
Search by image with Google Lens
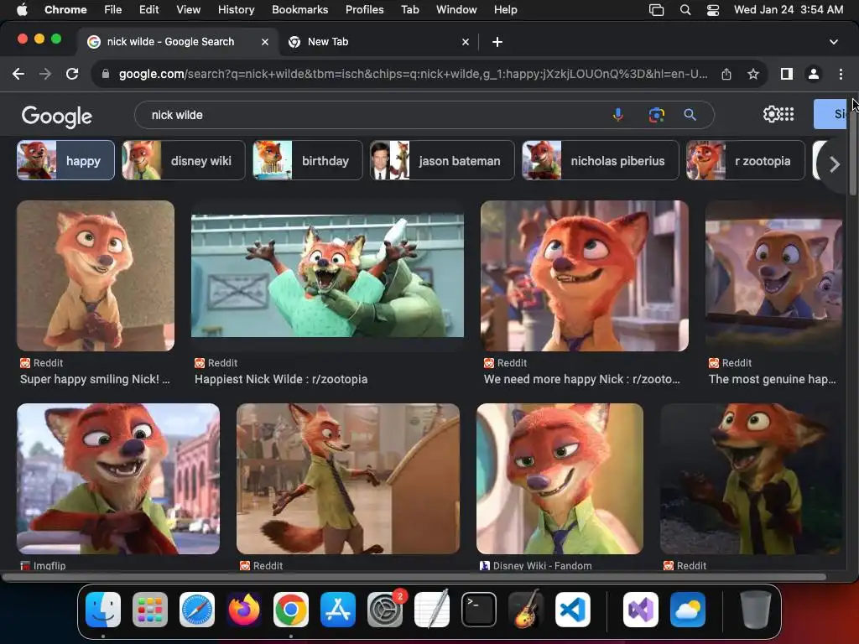pos(656,115)
